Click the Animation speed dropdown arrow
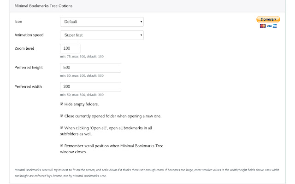 point(141,34)
